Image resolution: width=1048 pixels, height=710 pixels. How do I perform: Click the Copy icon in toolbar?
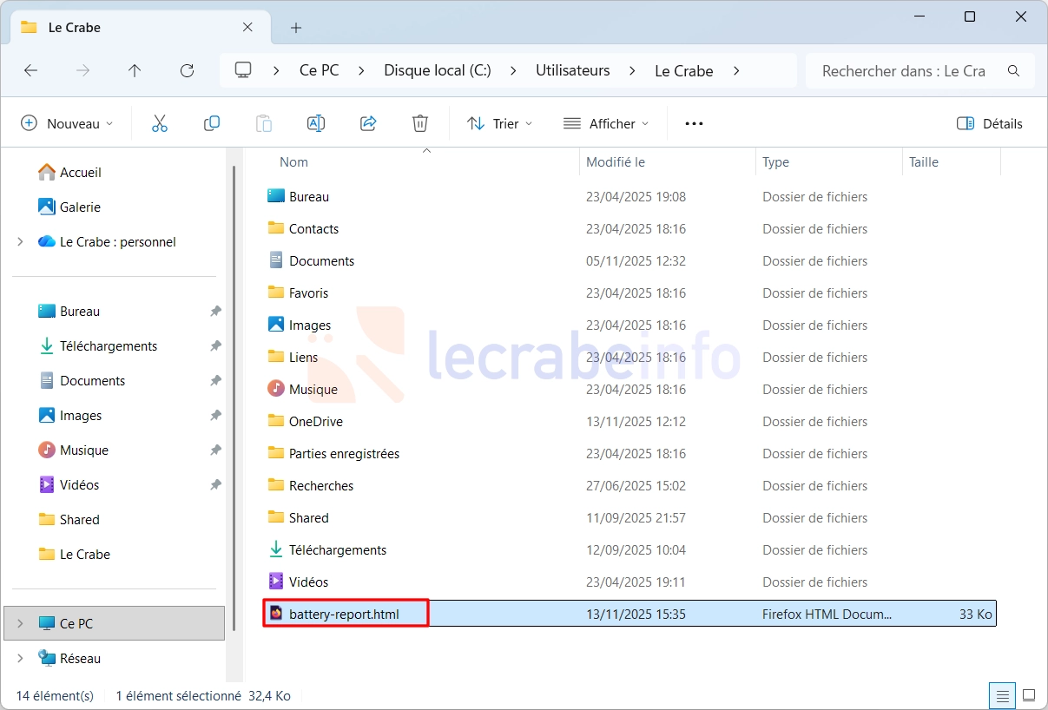point(212,123)
